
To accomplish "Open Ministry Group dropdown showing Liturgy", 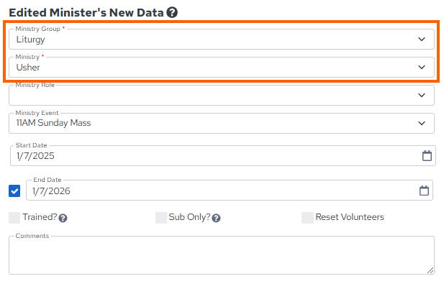I will (x=222, y=39).
